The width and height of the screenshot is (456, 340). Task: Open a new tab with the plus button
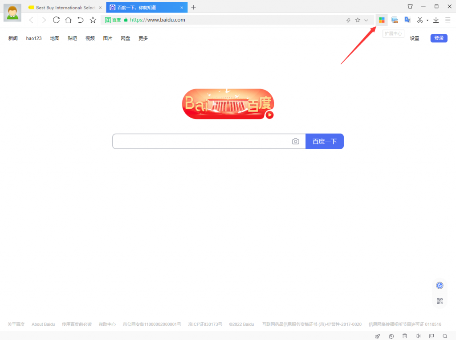pos(193,7)
